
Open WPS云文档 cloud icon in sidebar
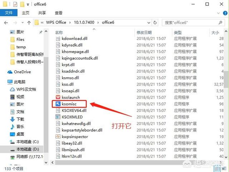click(x=13, y=89)
